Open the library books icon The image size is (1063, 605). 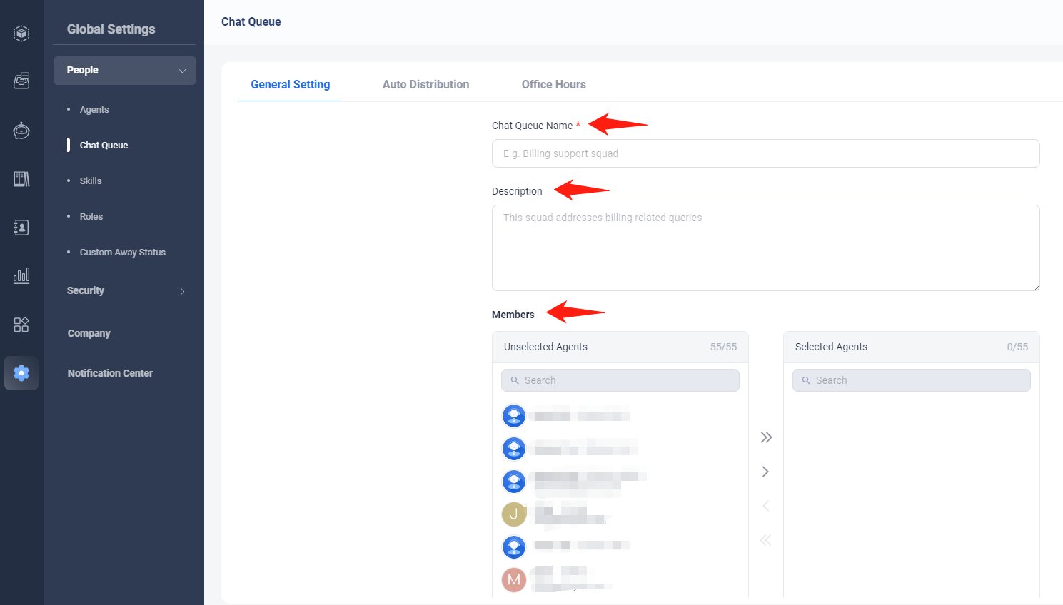tap(21, 179)
